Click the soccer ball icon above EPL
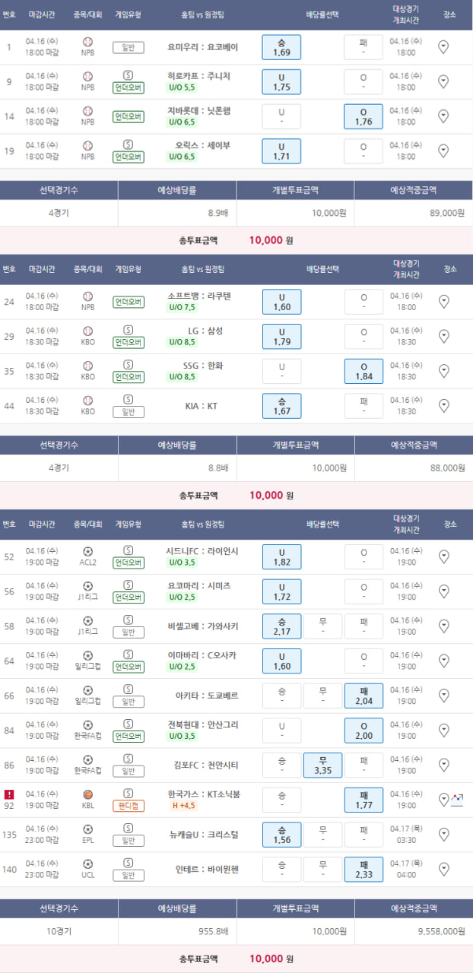 [x=87, y=829]
